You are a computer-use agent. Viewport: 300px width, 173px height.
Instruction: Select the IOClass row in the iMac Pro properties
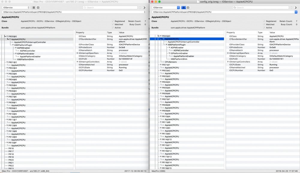click(112, 36)
